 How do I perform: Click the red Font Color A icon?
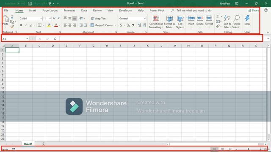56,25
